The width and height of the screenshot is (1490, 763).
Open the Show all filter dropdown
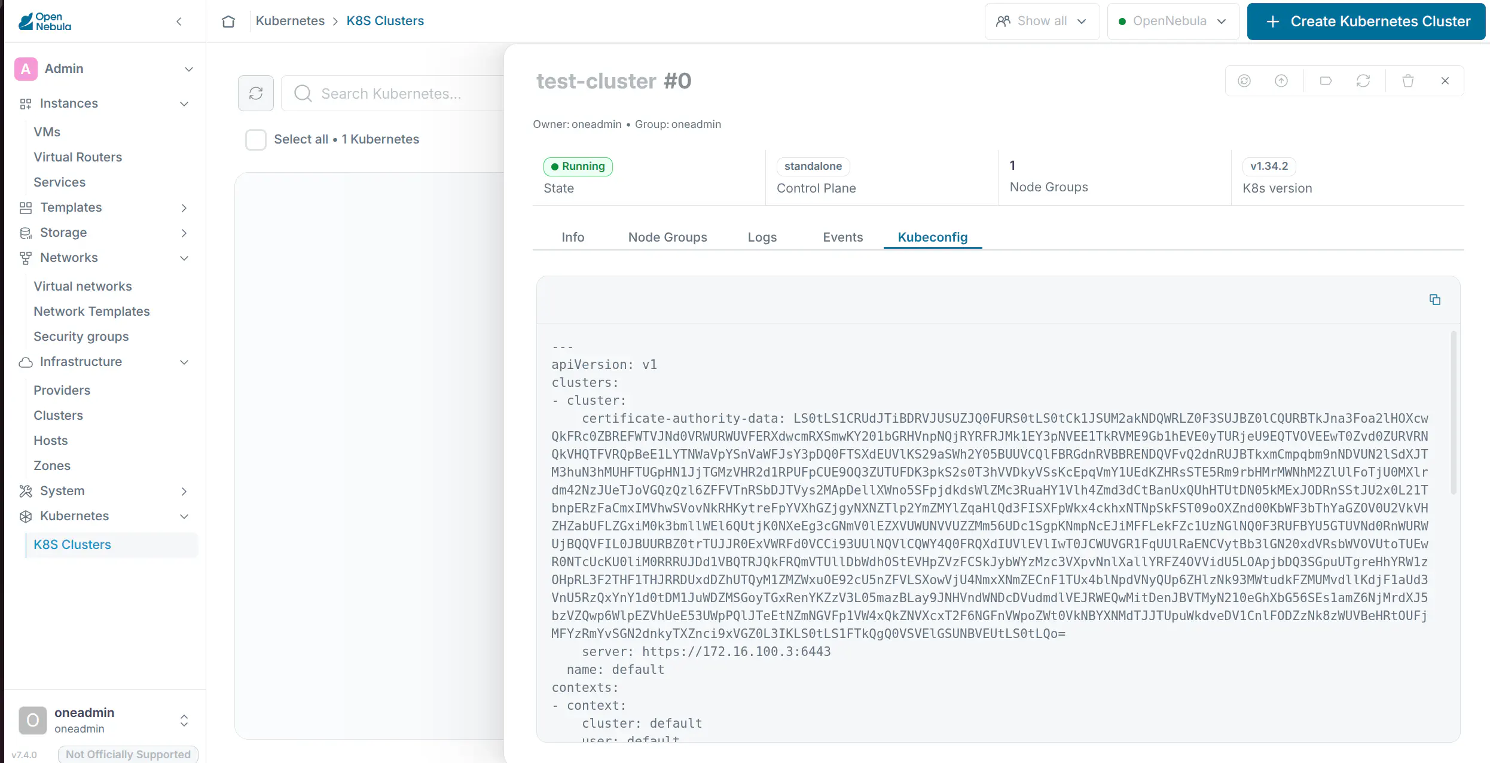pos(1042,22)
